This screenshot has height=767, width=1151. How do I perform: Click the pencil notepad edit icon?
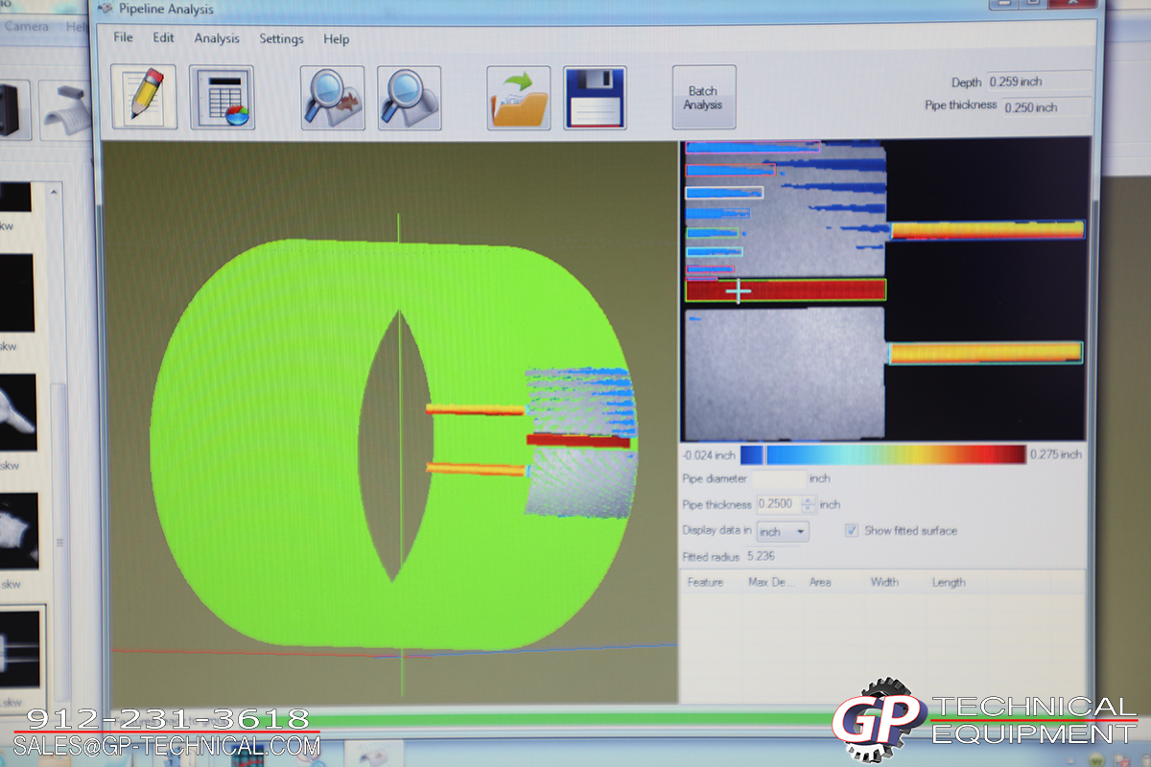coord(144,97)
